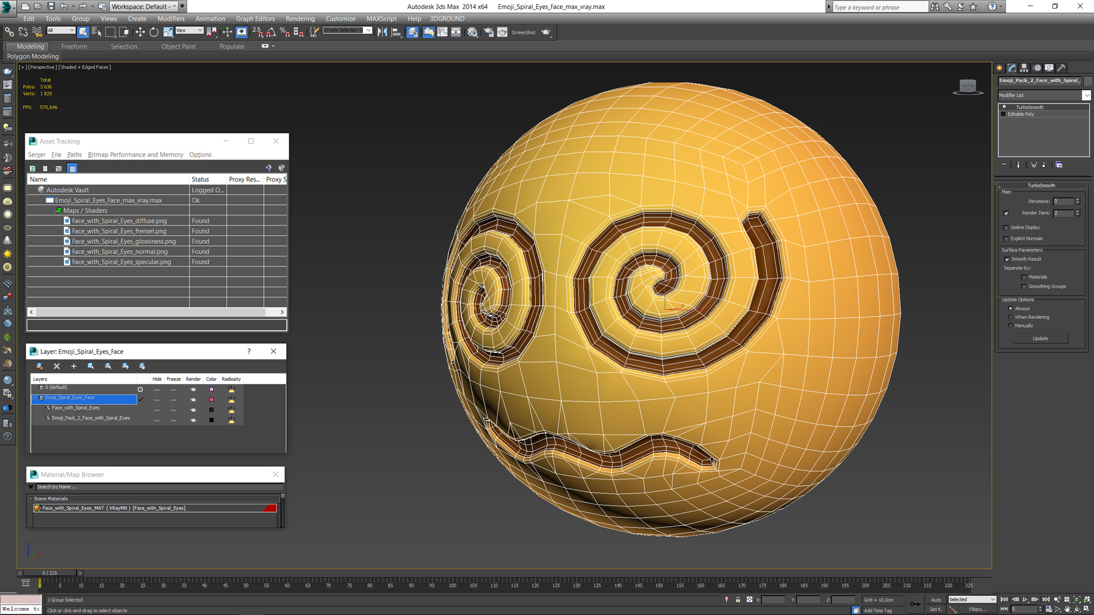Open the Hierarchy command panel tab

click(x=1024, y=68)
